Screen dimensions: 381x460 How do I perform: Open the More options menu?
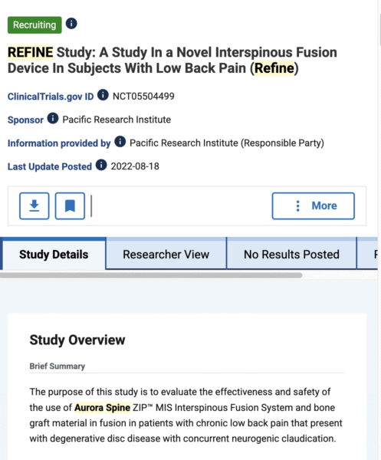coord(314,206)
